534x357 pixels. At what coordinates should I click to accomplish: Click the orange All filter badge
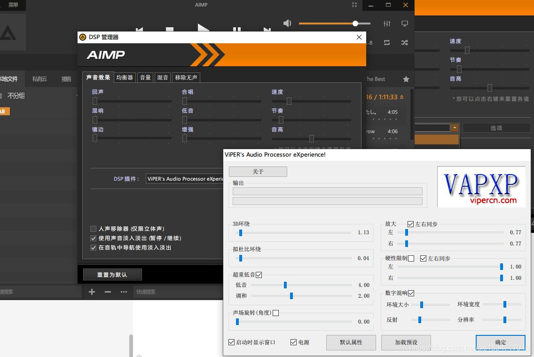coord(4,111)
